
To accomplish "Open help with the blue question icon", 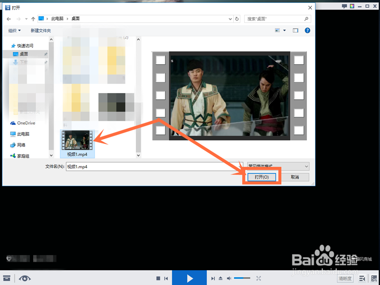I will (x=307, y=30).
